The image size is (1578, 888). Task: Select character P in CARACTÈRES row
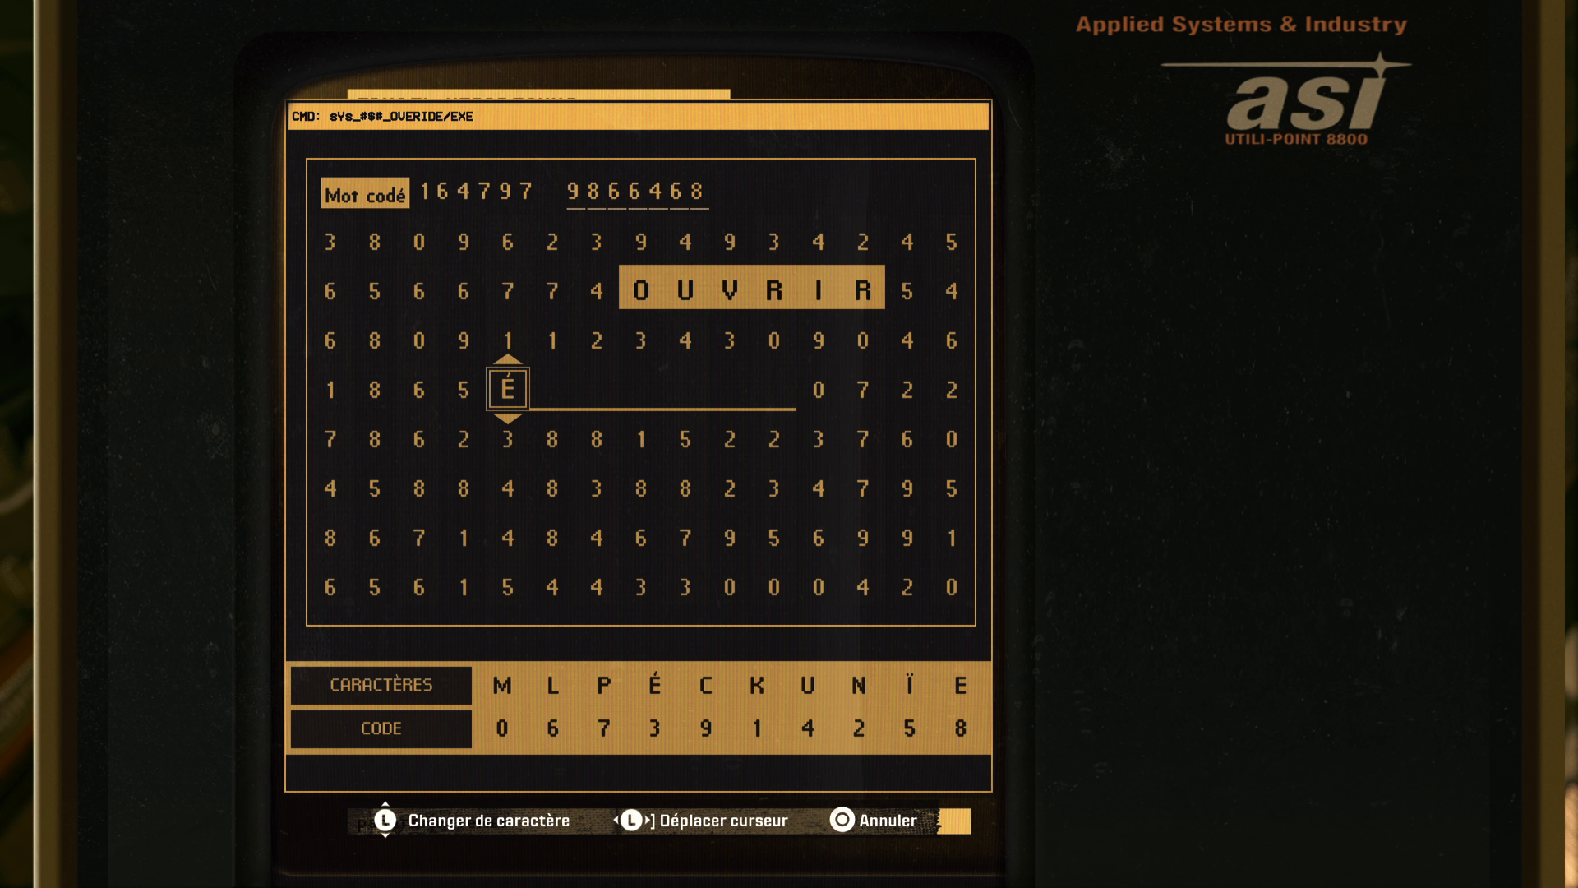604,684
